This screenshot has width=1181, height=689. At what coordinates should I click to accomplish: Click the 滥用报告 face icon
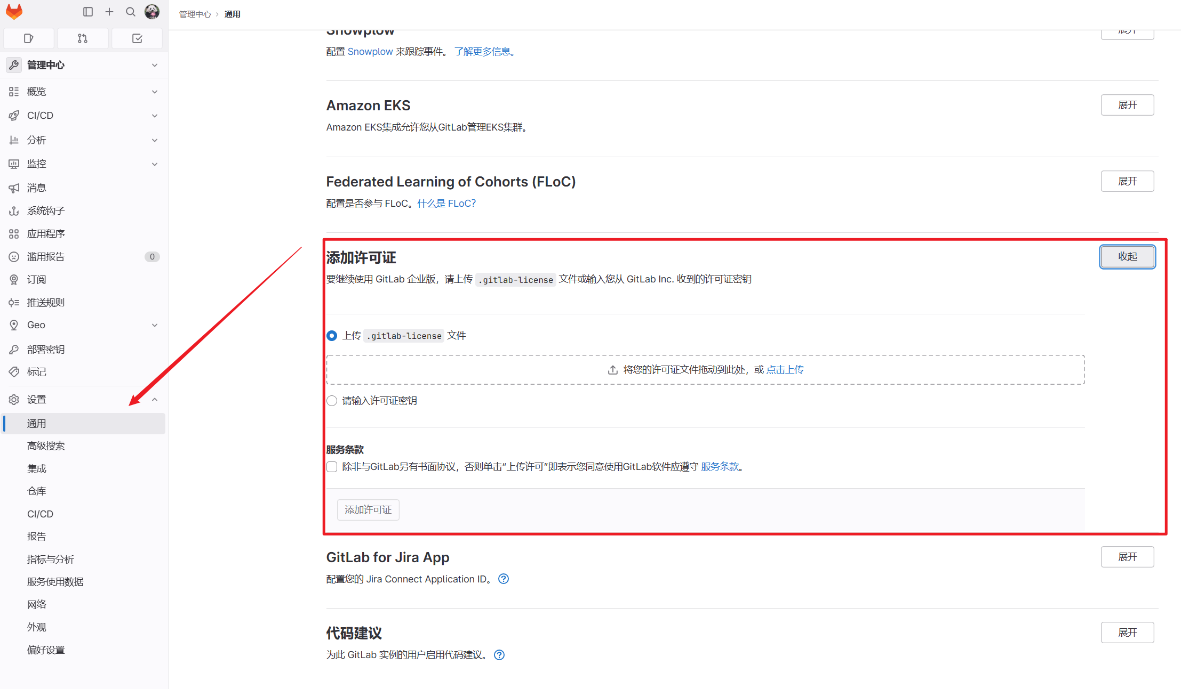click(x=14, y=257)
